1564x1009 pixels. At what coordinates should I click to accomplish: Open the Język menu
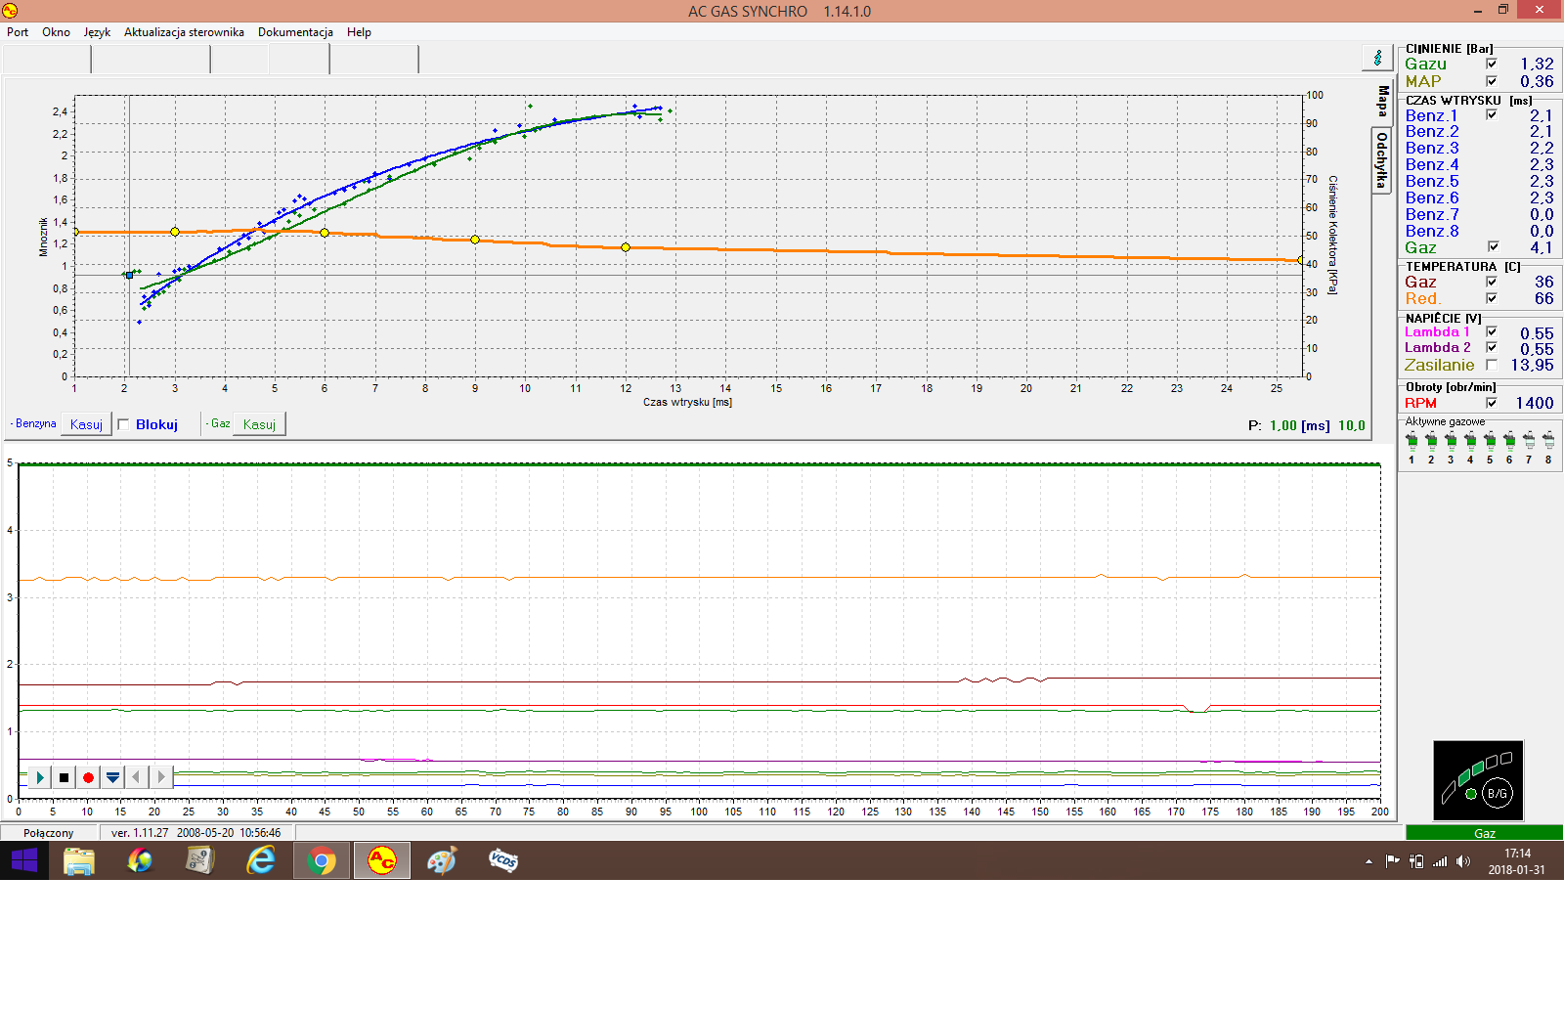click(x=97, y=32)
